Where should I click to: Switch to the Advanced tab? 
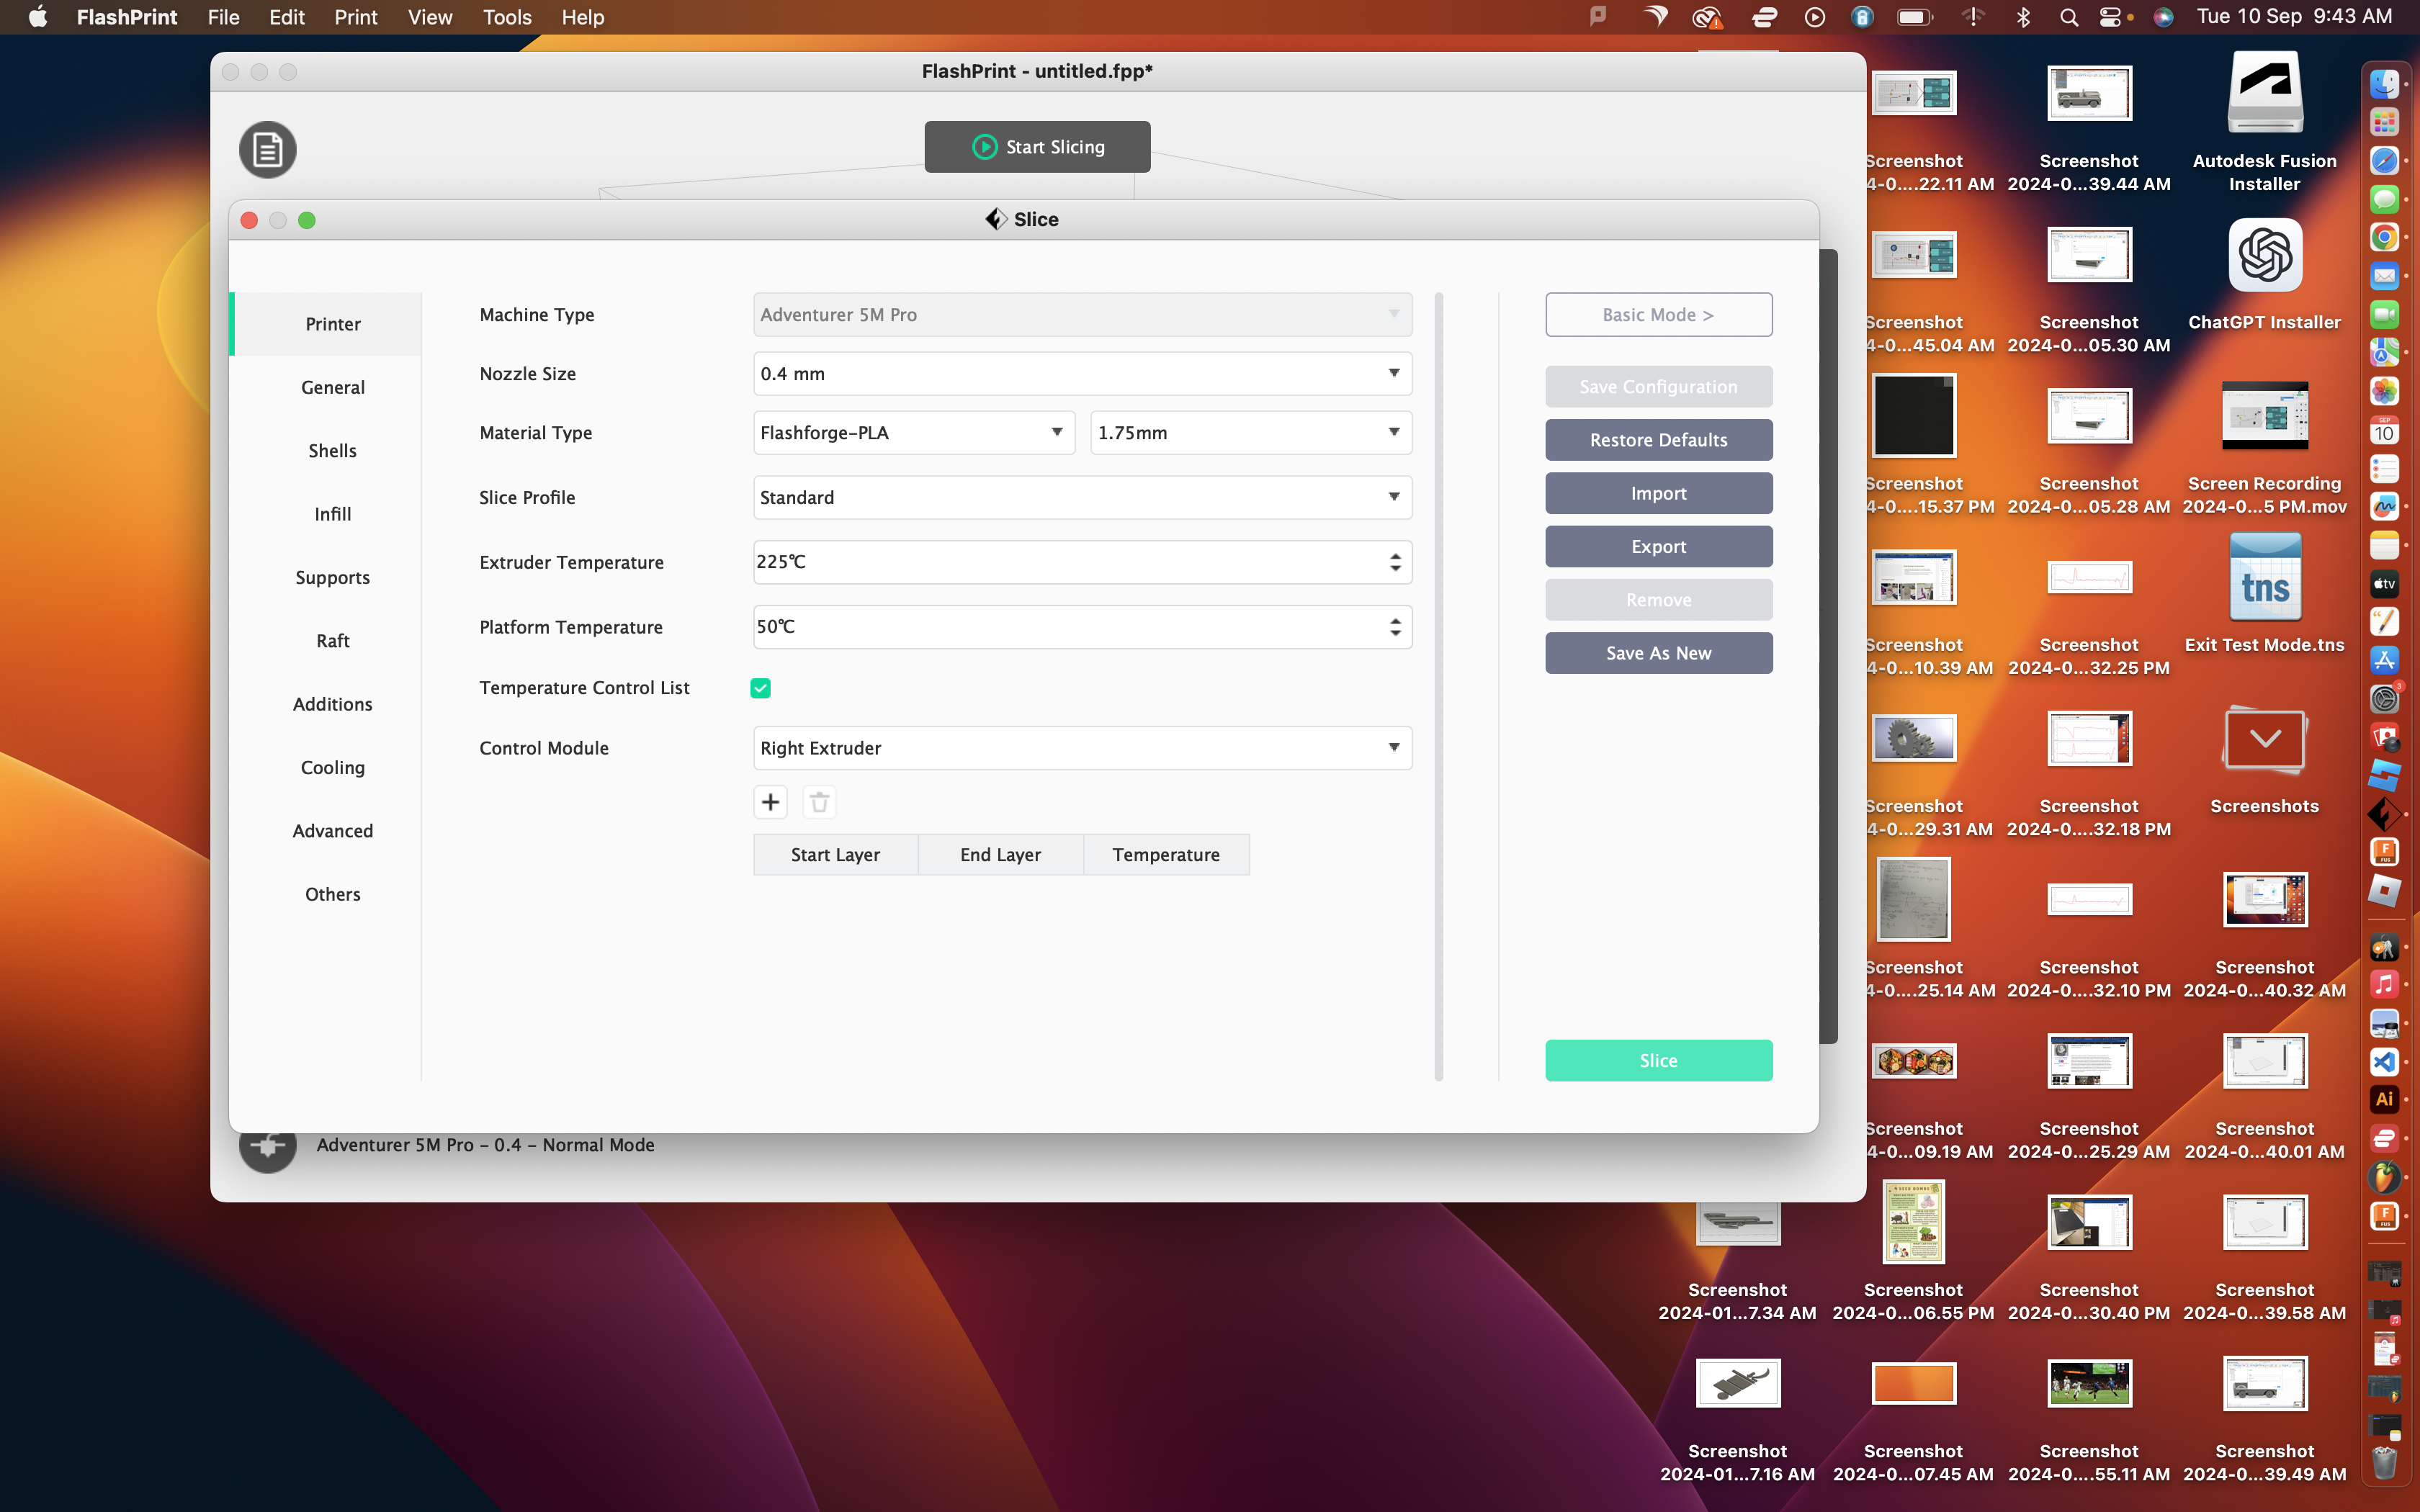coord(332,831)
